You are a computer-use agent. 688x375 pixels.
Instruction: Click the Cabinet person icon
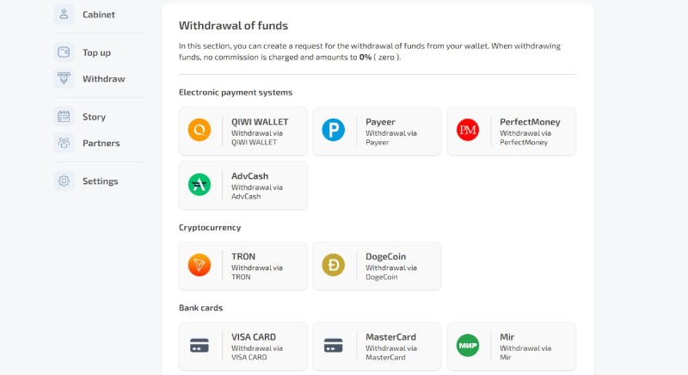[64, 15]
